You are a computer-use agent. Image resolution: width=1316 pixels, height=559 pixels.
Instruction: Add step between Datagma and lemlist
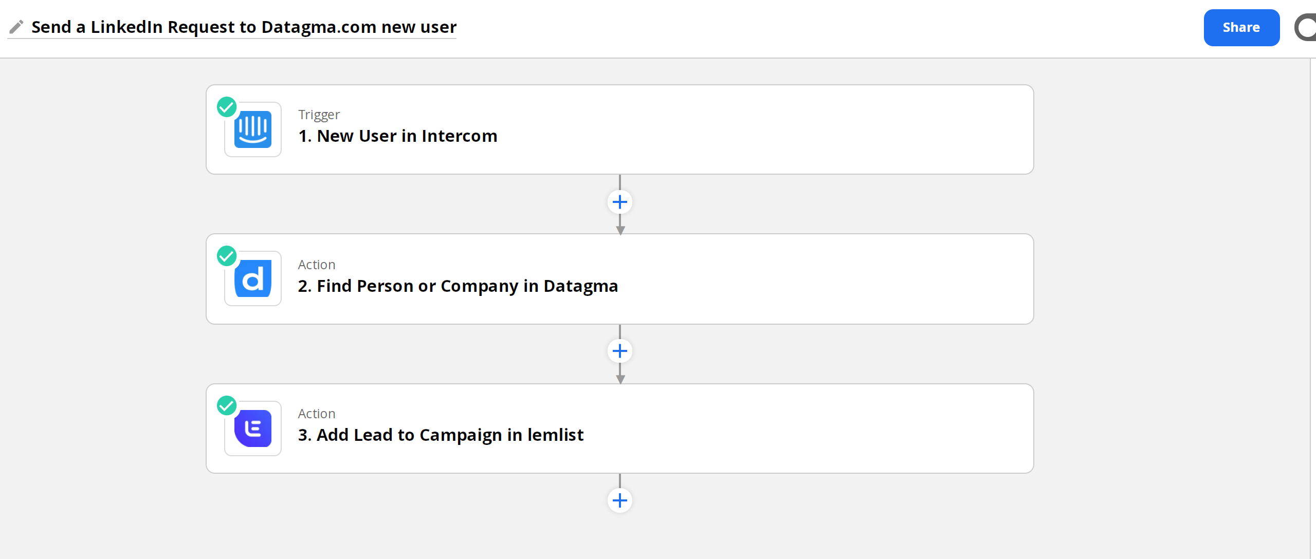(620, 351)
